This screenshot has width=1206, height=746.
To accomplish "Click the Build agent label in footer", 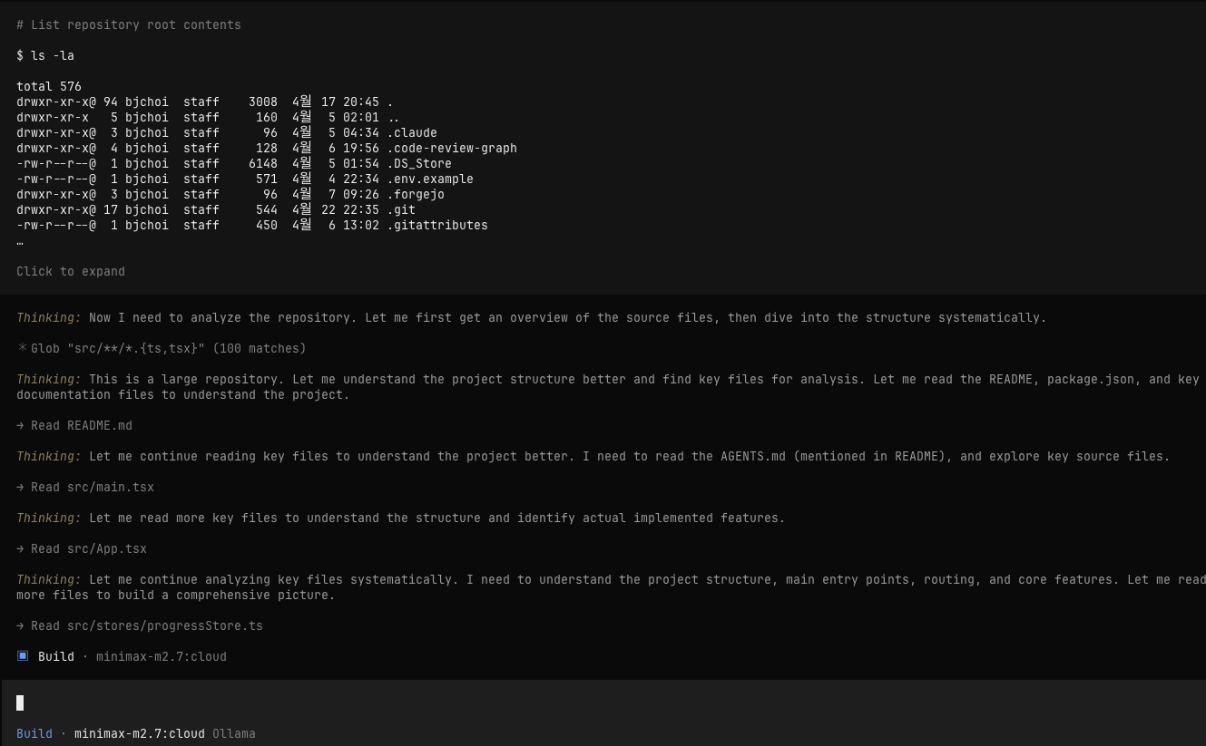I will pos(34,733).
